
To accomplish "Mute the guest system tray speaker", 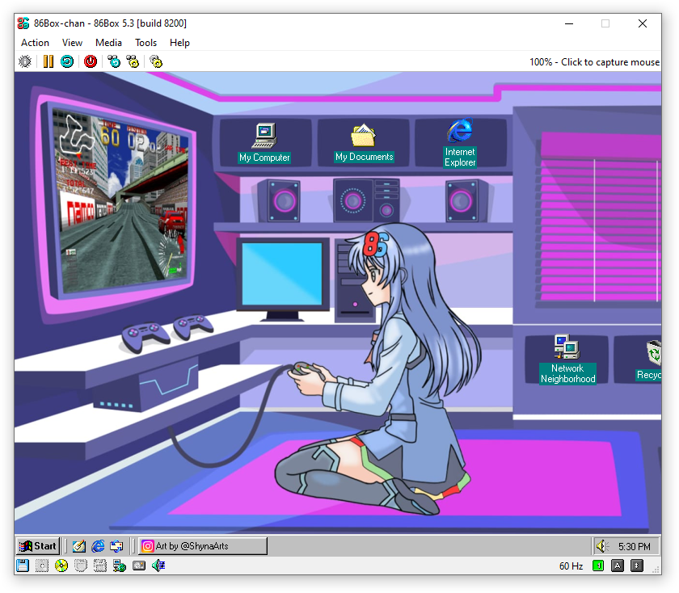I will (601, 545).
